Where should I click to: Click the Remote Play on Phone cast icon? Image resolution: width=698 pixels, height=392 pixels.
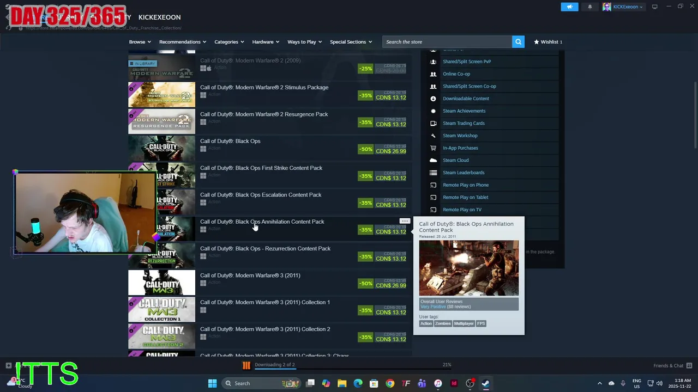[433, 185]
